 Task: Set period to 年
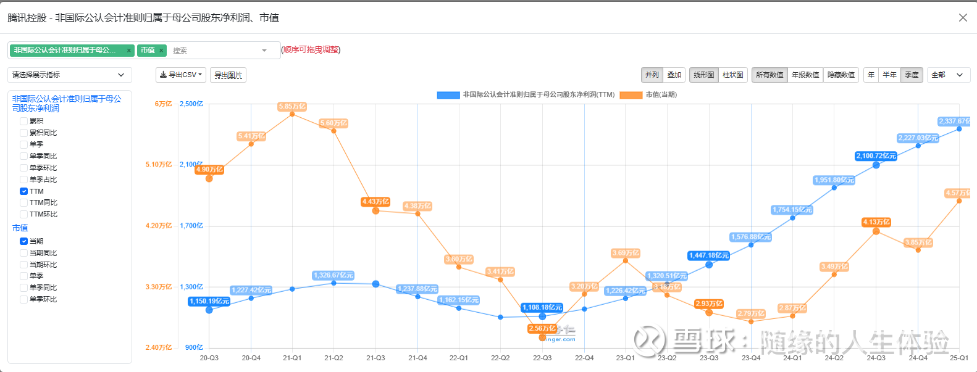[871, 75]
